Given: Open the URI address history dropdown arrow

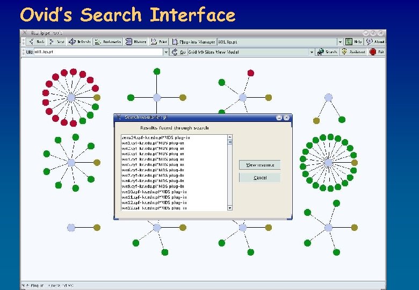Looking at the screenshot, I should tap(166, 52).
